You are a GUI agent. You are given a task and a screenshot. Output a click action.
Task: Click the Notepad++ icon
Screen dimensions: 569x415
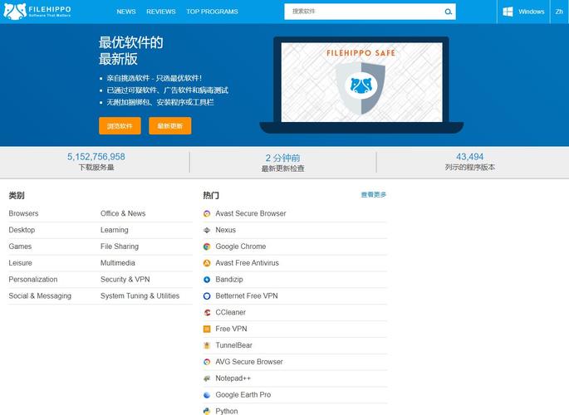coord(207,378)
